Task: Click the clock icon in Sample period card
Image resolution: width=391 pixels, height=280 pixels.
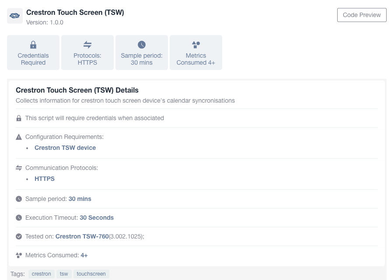Action: point(142,45)
